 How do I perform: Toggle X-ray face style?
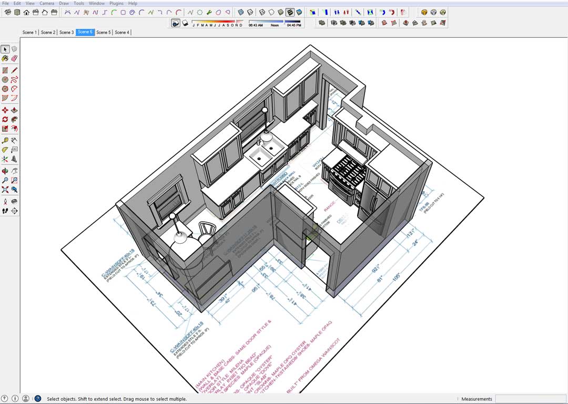tap(240, 12)
